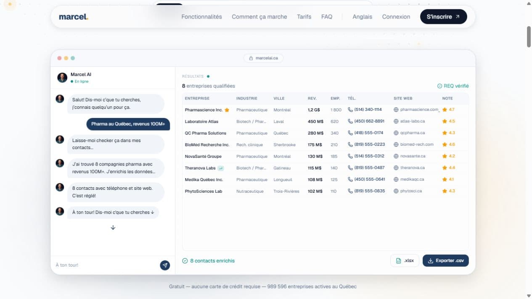
Task: Click the phone icon for (450) 662-8891
Action: [350, 121]
